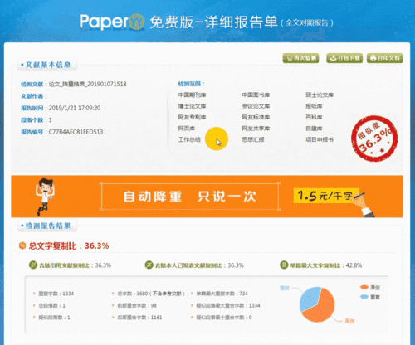Click the 总文字复制比：36.3% heading
This screenshot has height=345, width=415.
pos(69,245)
